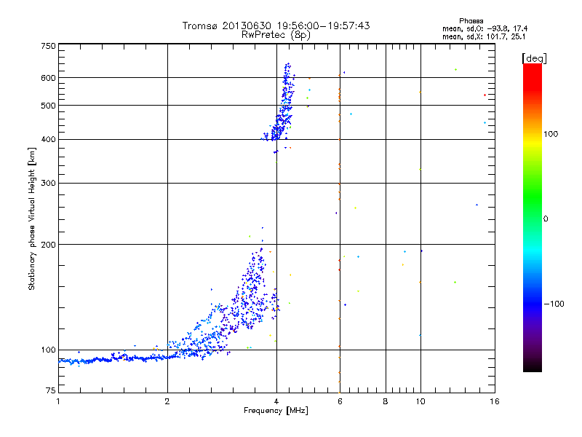Click the '[deg]' colorbar unit label
This screenshot has height=437, width=582.
[534, 58]
